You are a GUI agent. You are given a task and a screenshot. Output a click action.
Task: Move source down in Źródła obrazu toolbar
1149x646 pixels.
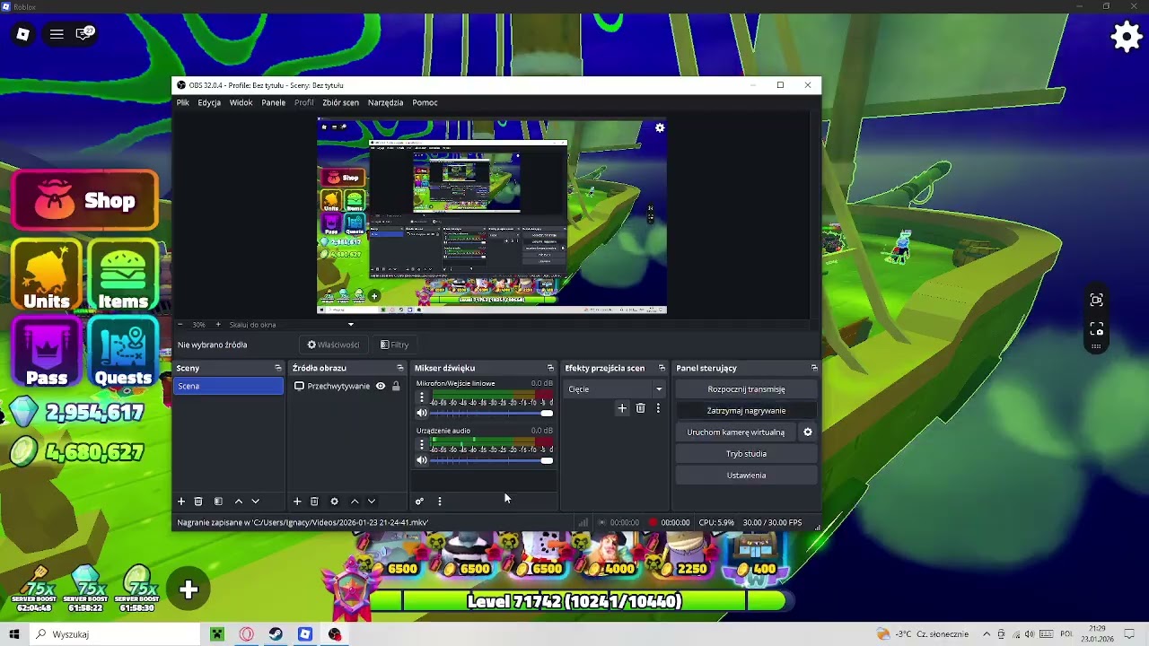(372, 502)
